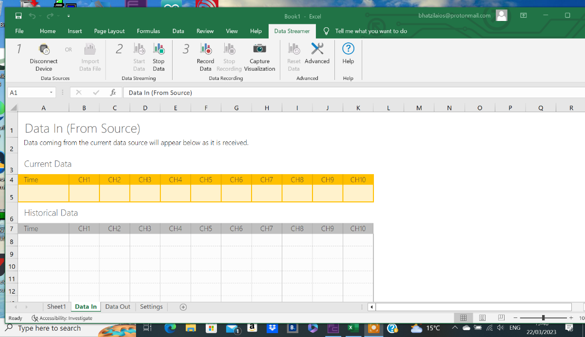Toggle Page Break Preview view button
Screen dimensions: 585x337
point(501,317)
